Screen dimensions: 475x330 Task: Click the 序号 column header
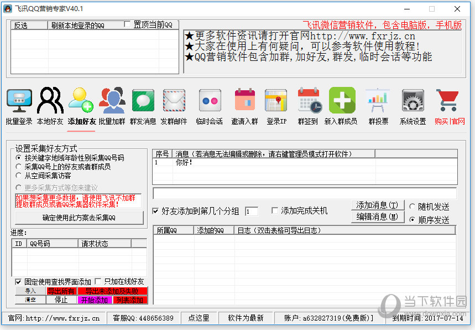[163, 154]
